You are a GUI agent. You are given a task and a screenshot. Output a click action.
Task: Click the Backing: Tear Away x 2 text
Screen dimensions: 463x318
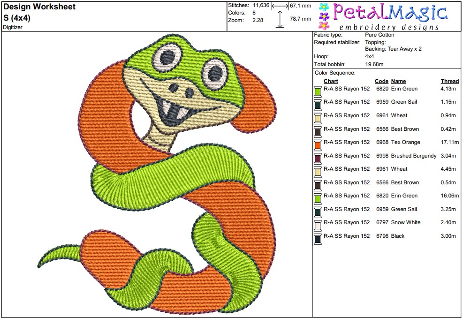click(x=393, y=49)
